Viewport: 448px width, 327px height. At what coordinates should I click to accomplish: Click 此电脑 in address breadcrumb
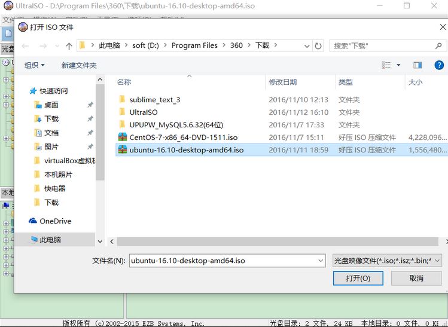pyautogui.click(x=109, y=45)
